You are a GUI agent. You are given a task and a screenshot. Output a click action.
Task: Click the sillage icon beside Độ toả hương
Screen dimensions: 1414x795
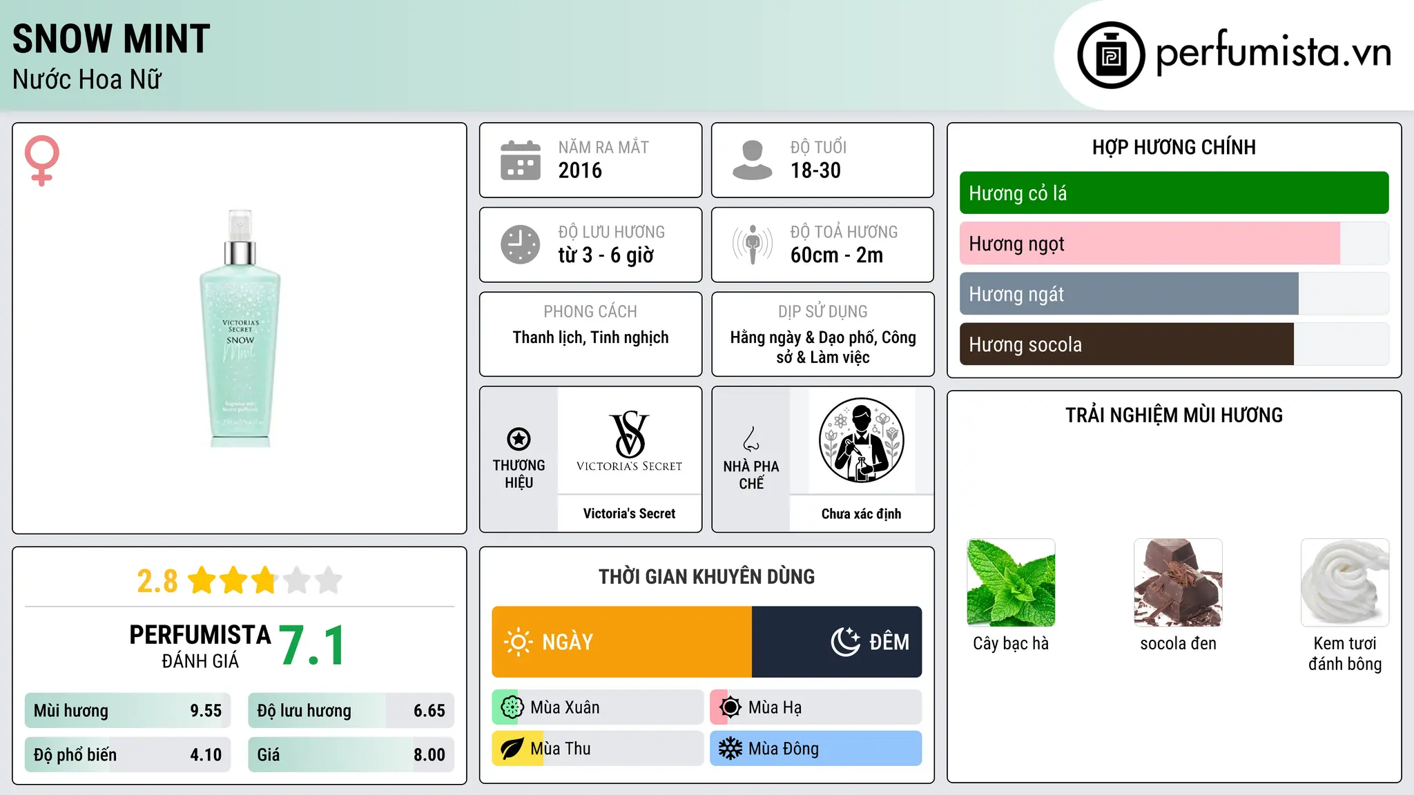point(752,244)
